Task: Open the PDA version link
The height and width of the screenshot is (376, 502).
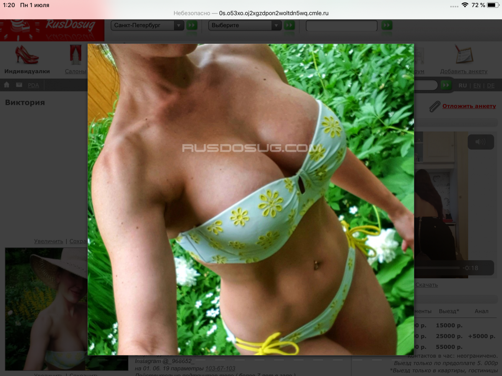Action: click(x=33, y=85)
